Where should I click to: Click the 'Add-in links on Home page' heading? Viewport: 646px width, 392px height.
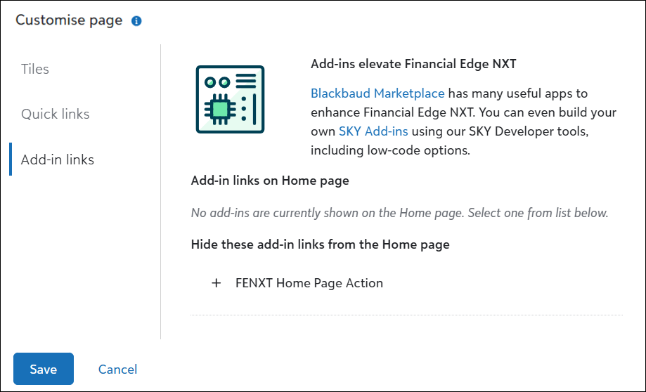point(270,181)
